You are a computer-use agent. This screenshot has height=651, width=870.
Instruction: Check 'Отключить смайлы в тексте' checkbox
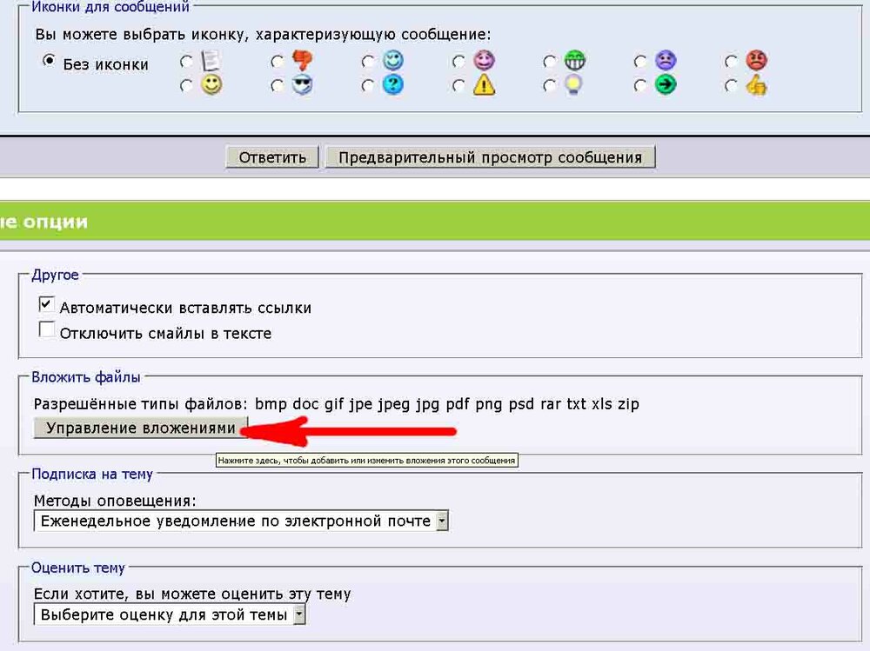(47, 329)
